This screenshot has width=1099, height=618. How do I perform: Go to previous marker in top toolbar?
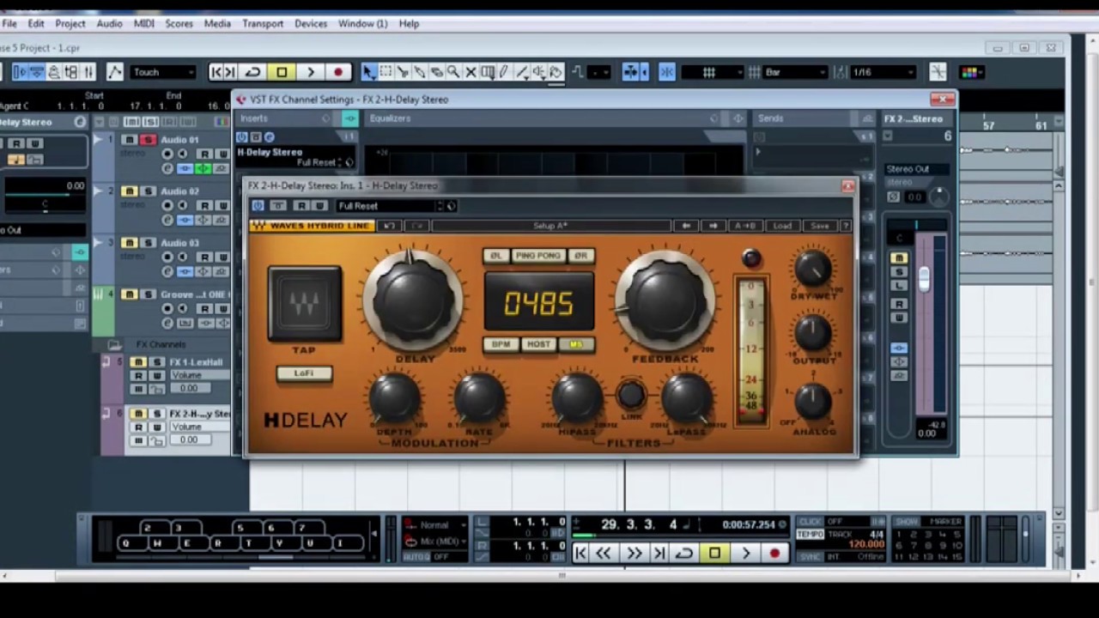tap(216, 73)
